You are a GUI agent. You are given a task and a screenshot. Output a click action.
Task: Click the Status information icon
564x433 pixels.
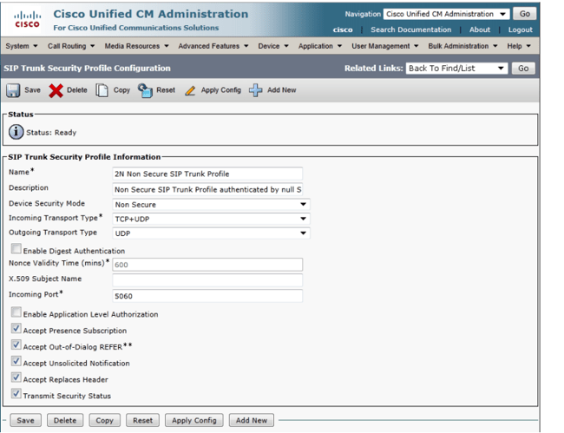[16, 132]
